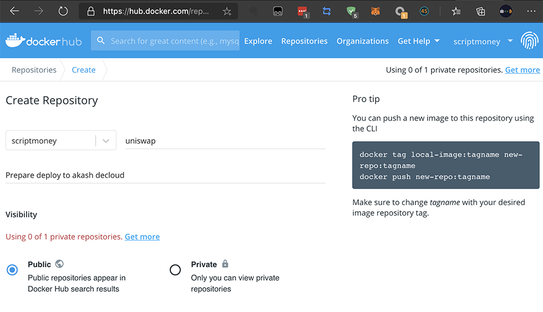Click the repository name field containing uniswap
Image resolution: width=543 pixels, height=312 pixels.
[x=225, y=141]
